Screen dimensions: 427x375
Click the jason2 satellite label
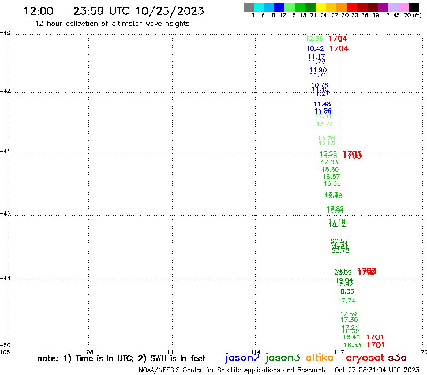tap(242, 358)
